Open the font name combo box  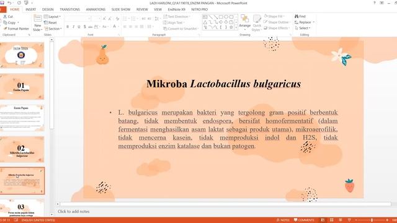pyautogui.click(x=78, y=19)
